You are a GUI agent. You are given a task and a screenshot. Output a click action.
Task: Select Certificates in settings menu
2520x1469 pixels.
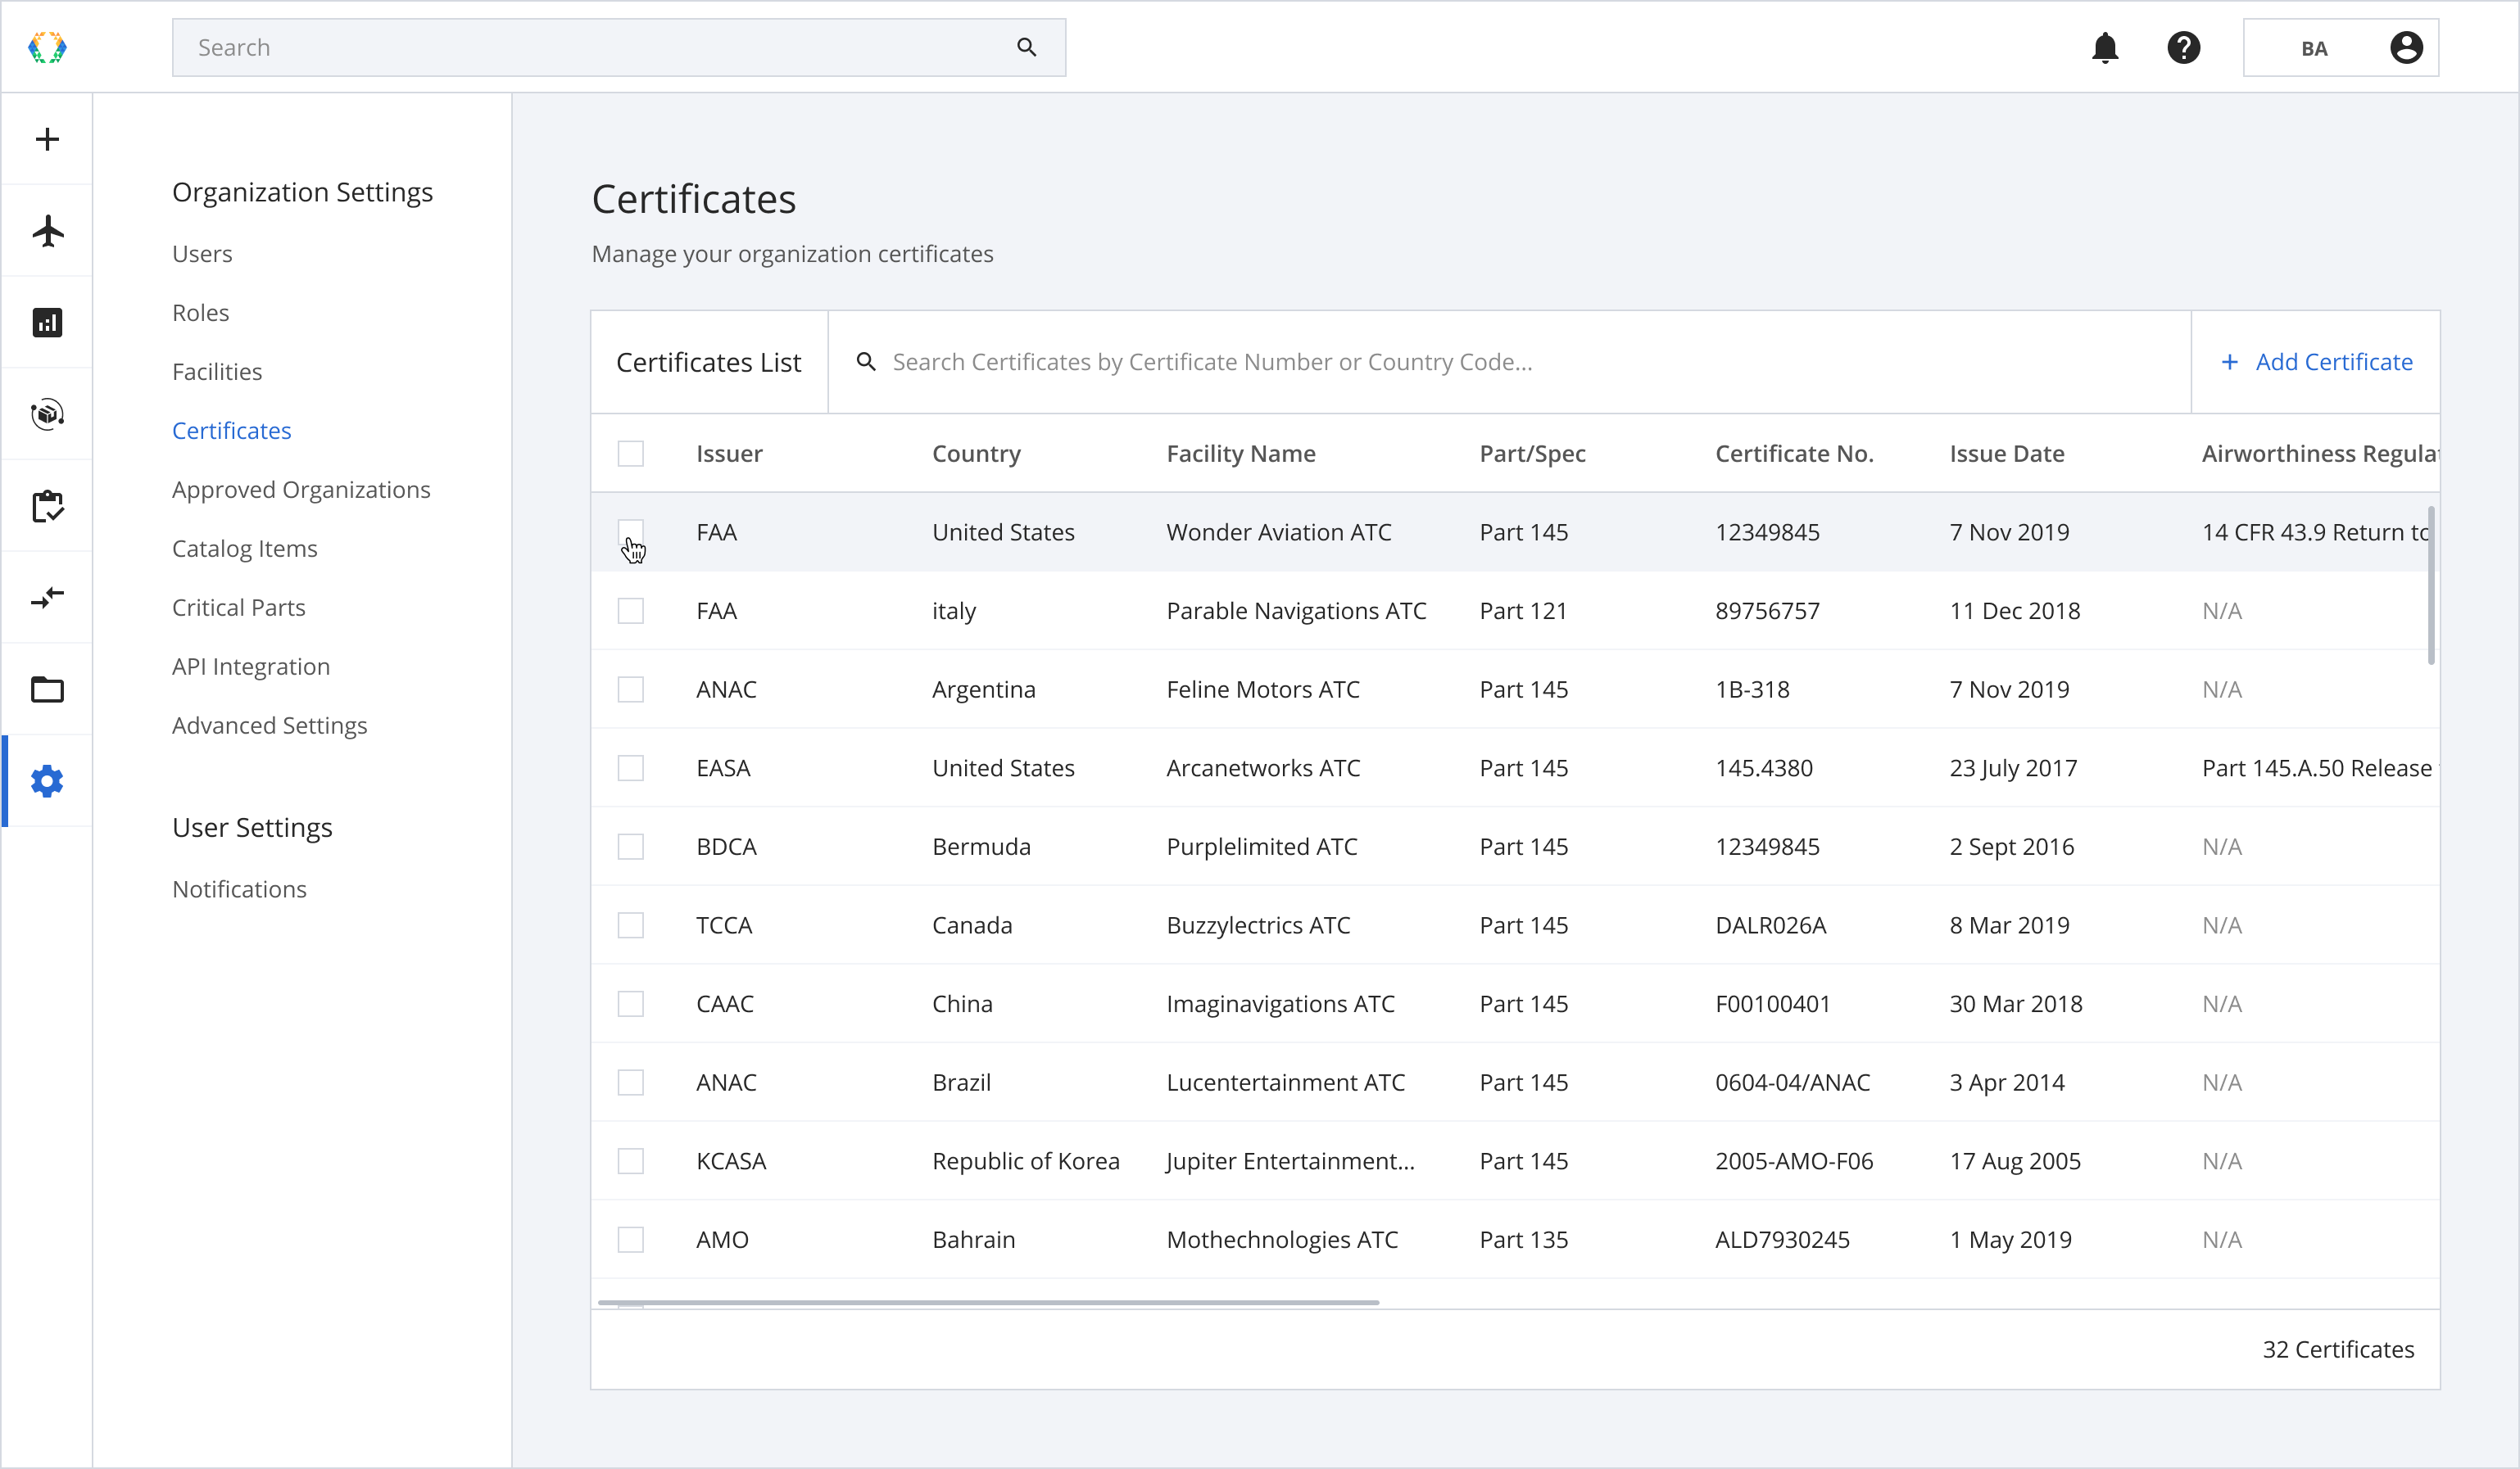[x=232, y=431]
